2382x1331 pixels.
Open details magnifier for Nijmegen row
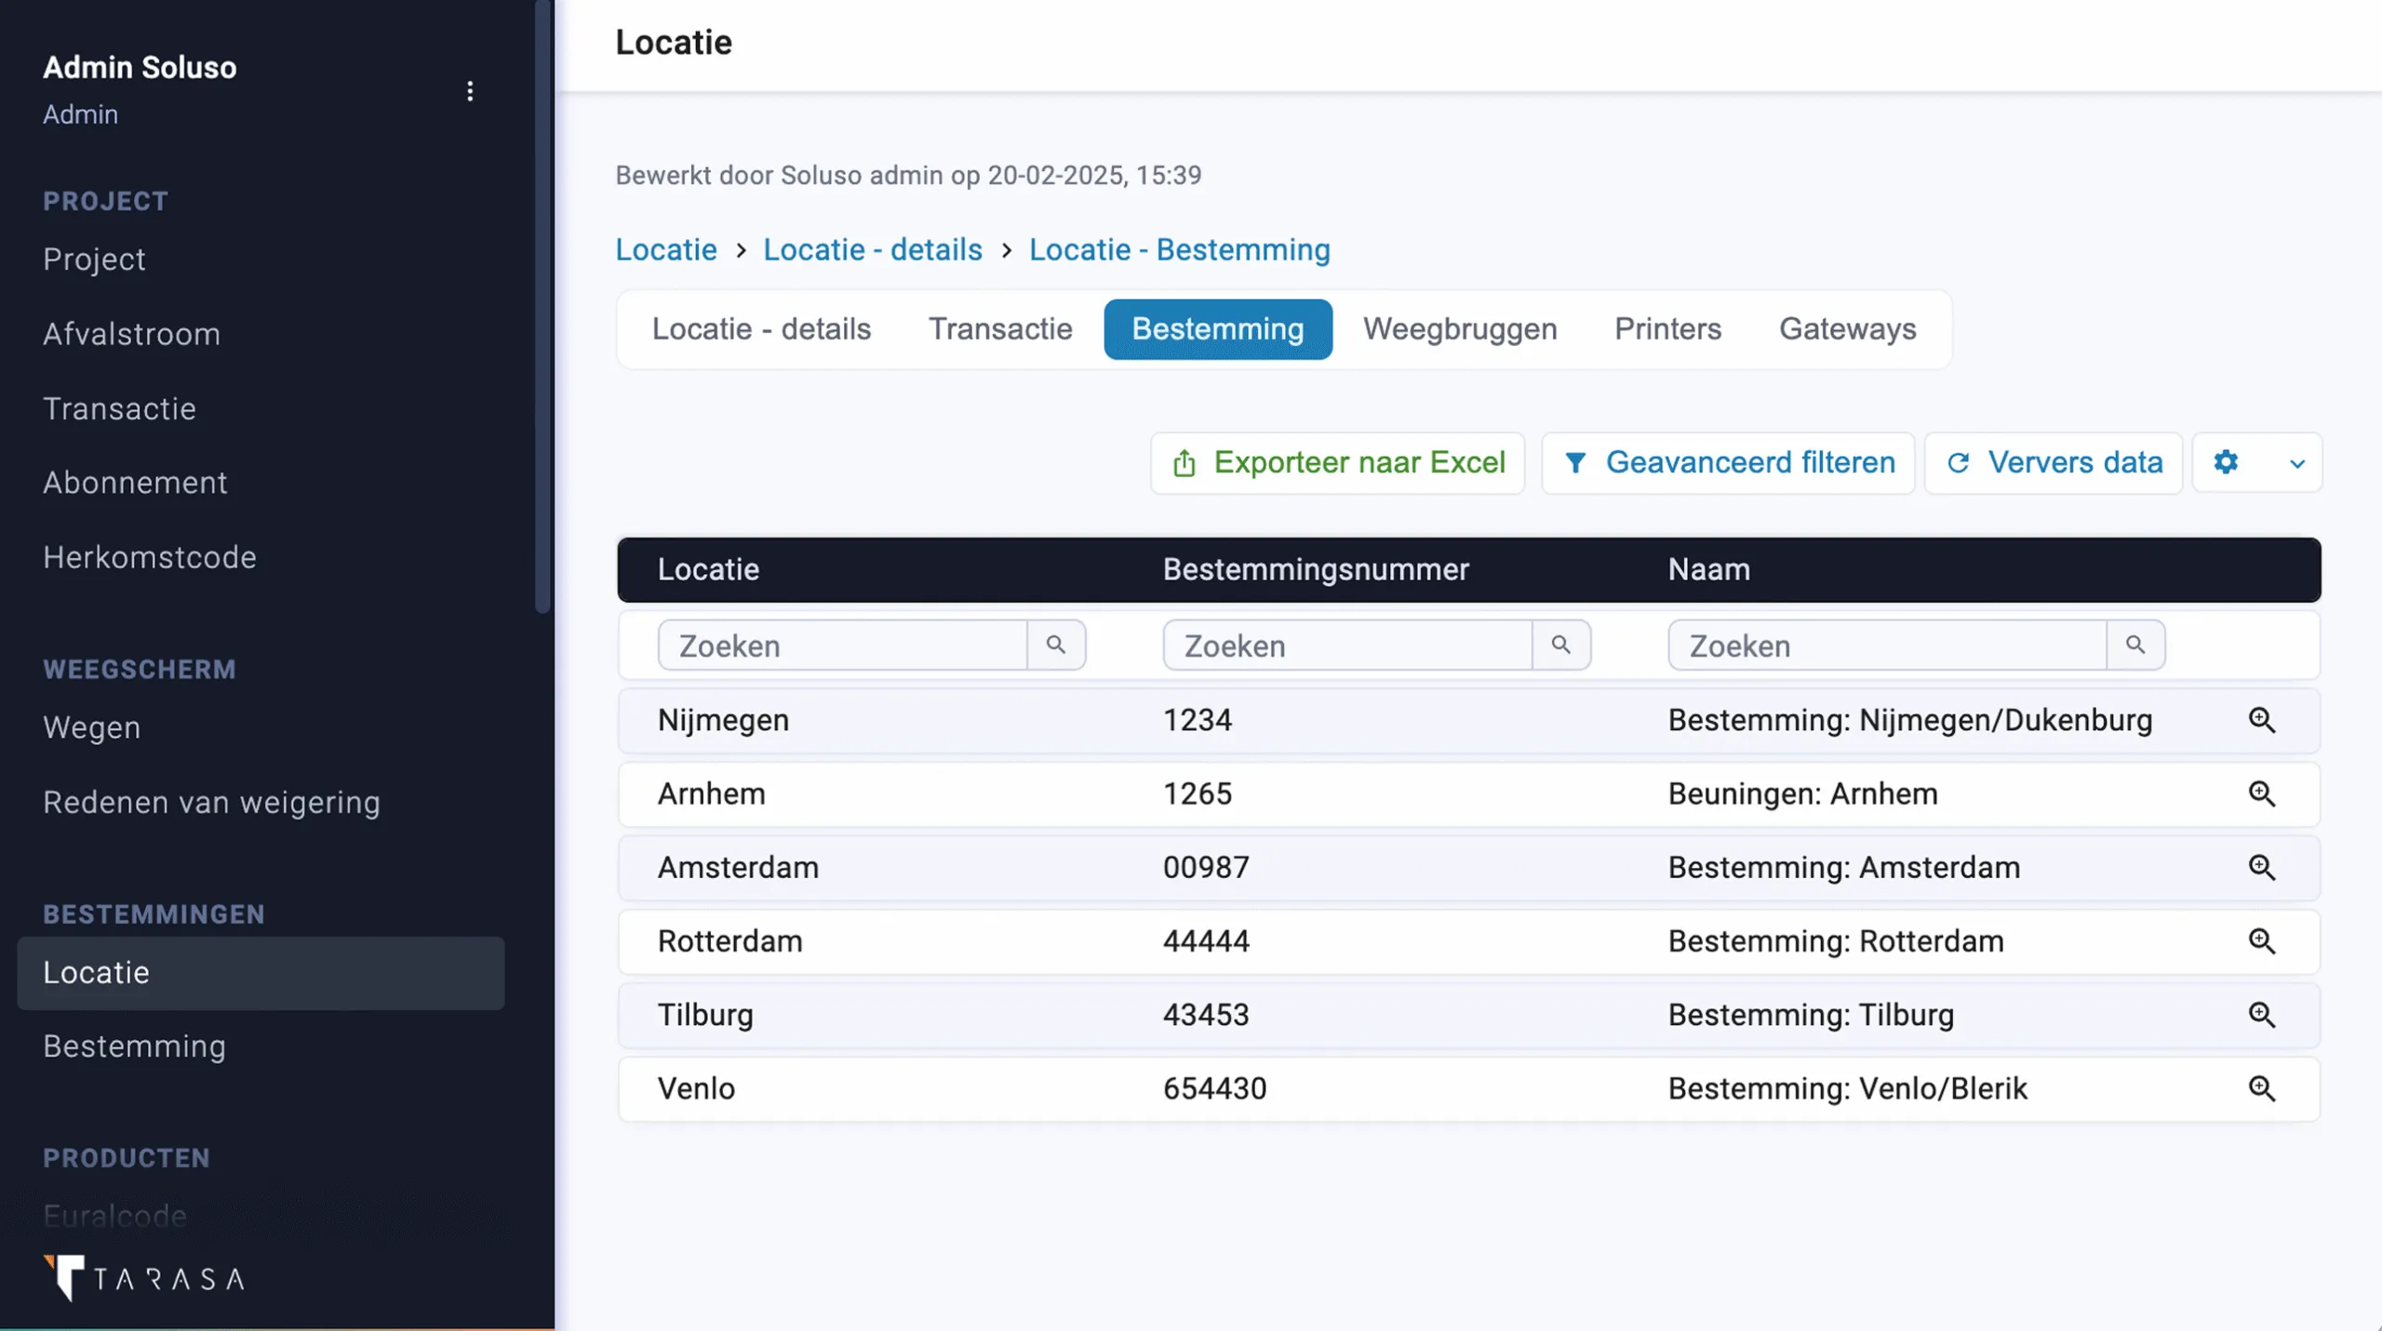point(2261,721)
